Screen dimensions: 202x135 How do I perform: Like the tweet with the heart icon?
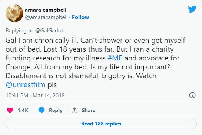click(10, 110)
